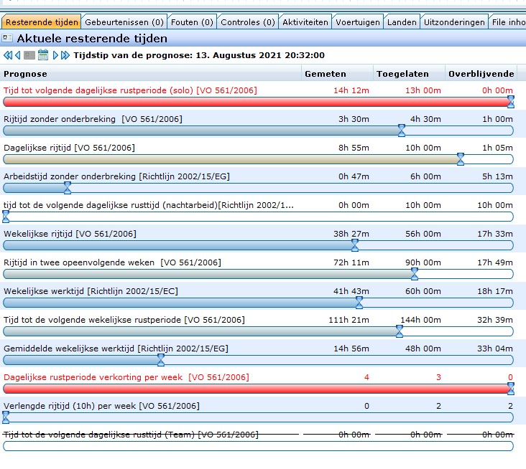Screen dimensions: 526x469
Task: Click the single right next arrow
Action: [x=55, y=55]
